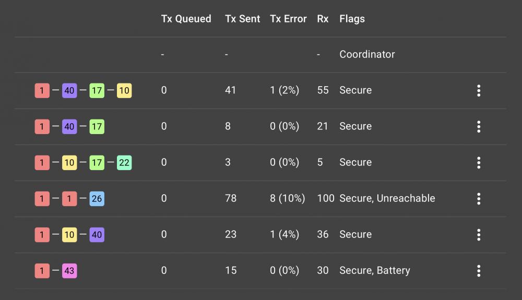Click yellow node 10 badge ending the first route
Image resolution: width=522 pixels, height=300 pixels.
pos(124,91)
